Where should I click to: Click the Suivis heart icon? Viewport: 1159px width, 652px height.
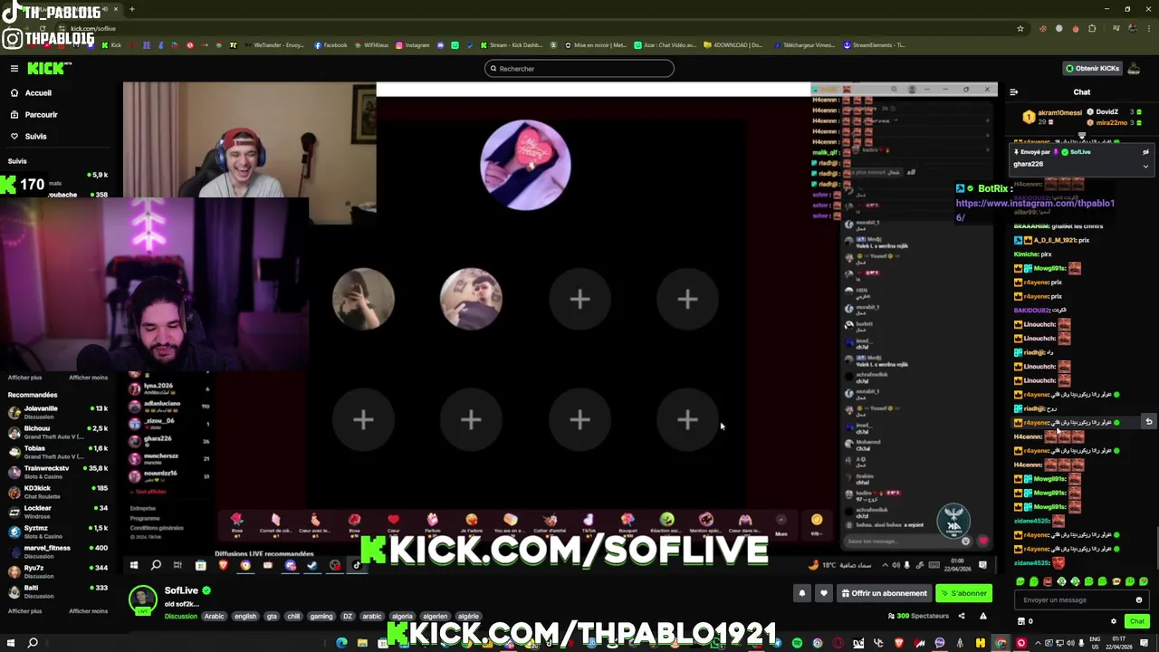[x=14, y=136]
